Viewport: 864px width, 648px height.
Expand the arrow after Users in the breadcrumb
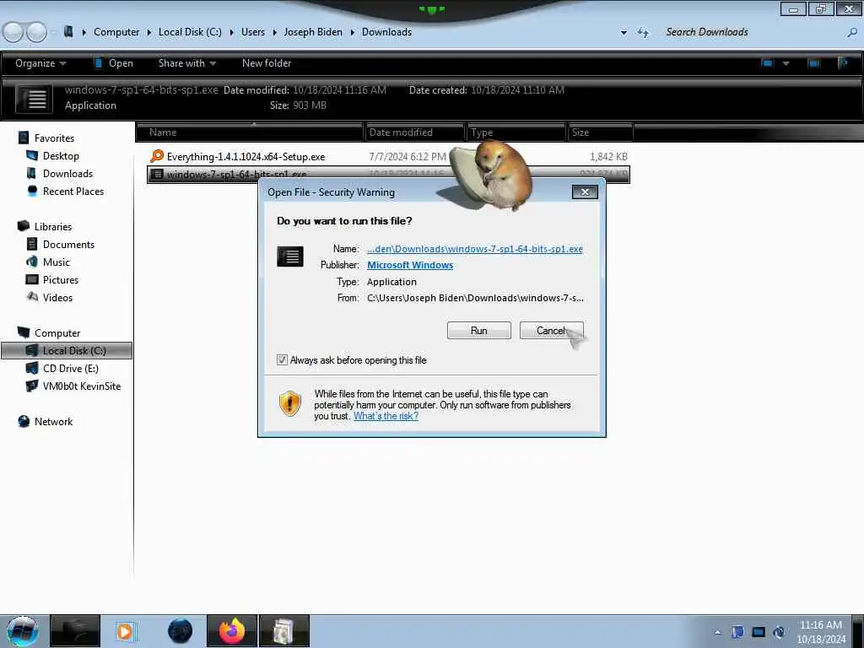pos(274,33)
